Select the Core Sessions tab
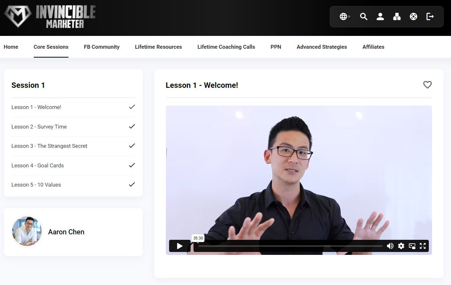 51,47
